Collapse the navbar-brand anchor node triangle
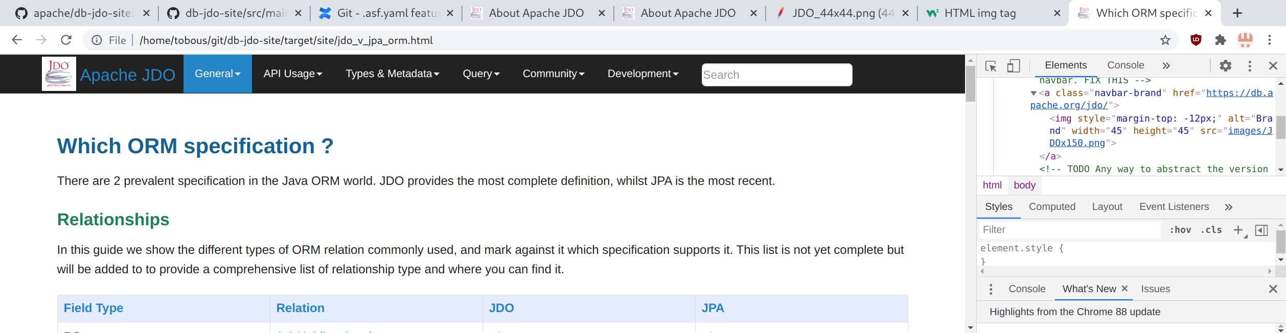This screenshot has height=333, width=1286. 1034,93
